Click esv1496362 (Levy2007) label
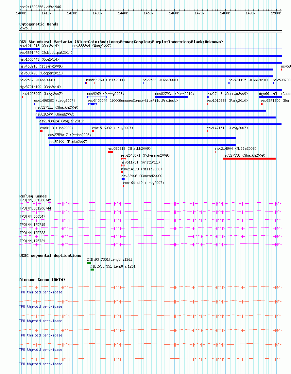This screenshot has width=291, height=374. (x=55, y=101)
